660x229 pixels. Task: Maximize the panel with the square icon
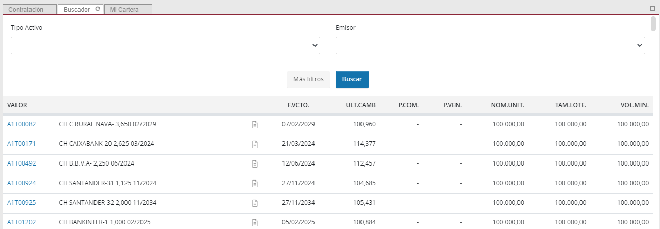tap(652, 9)
